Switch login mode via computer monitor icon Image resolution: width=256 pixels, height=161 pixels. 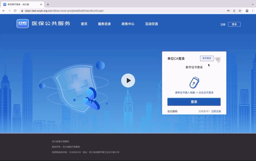pos(218,60)
